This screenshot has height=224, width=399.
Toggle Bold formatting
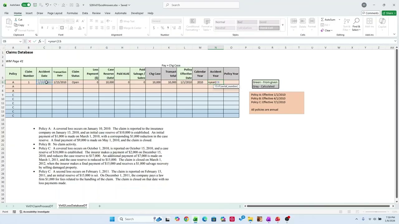pos(42,28)
